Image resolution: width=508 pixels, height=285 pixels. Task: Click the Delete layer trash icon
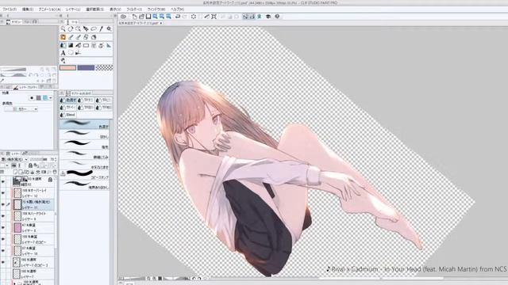(55, 172)
